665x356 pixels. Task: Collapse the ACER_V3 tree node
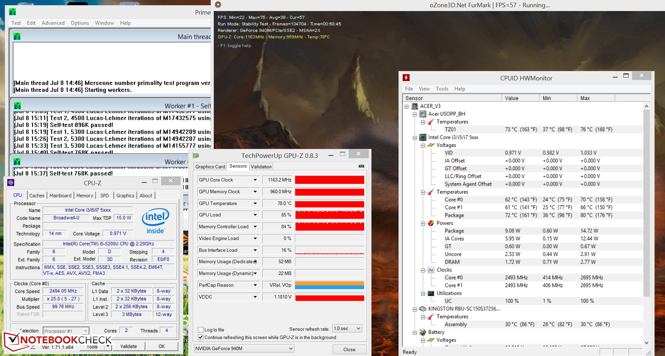(407, 106)
